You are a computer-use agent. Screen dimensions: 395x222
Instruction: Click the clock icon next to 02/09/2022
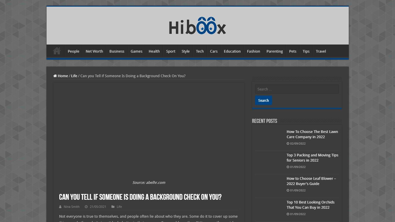(288, 143)
